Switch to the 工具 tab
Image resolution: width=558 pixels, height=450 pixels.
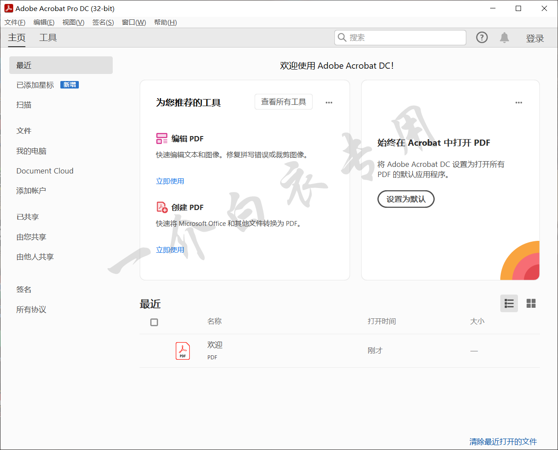tap(48, 38)
